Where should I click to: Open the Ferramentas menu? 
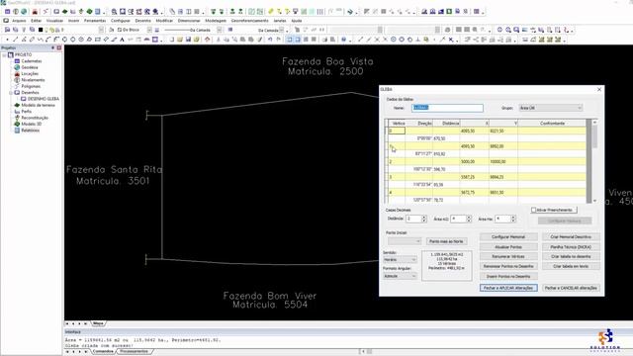(x=95, y=21)
